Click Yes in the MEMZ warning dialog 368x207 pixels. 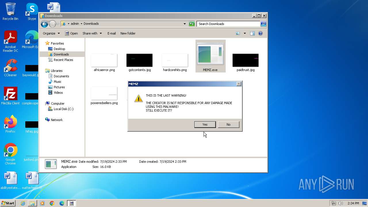point(205,124)
